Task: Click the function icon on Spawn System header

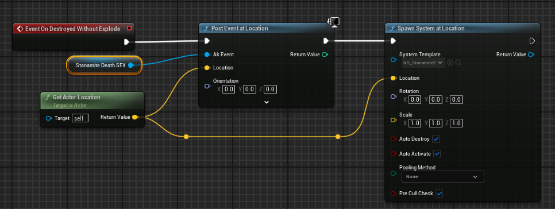Action: pos(392,28)
